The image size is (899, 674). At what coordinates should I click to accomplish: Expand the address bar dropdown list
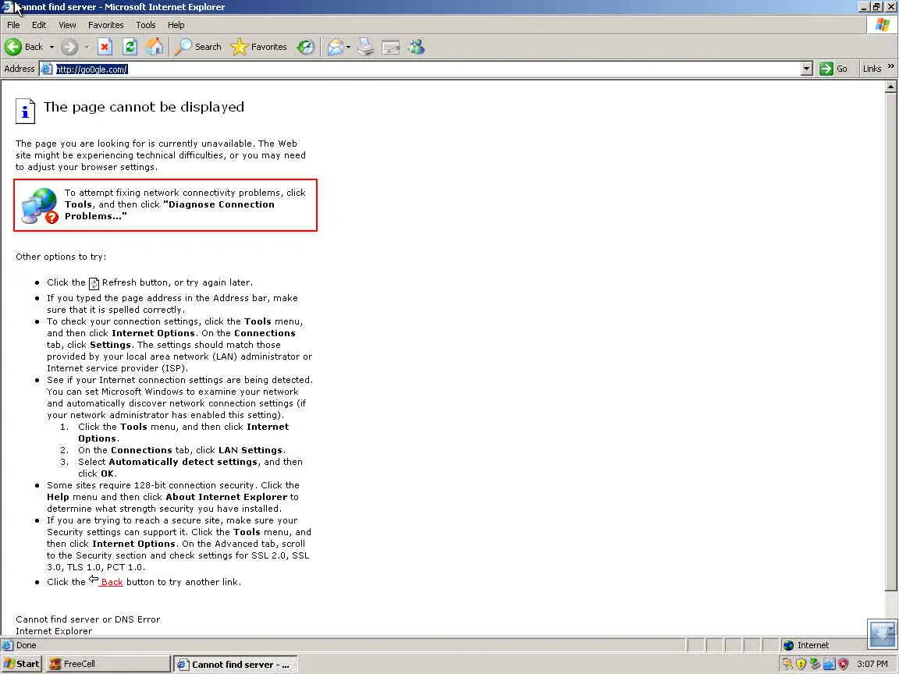[x=807, y=69]
